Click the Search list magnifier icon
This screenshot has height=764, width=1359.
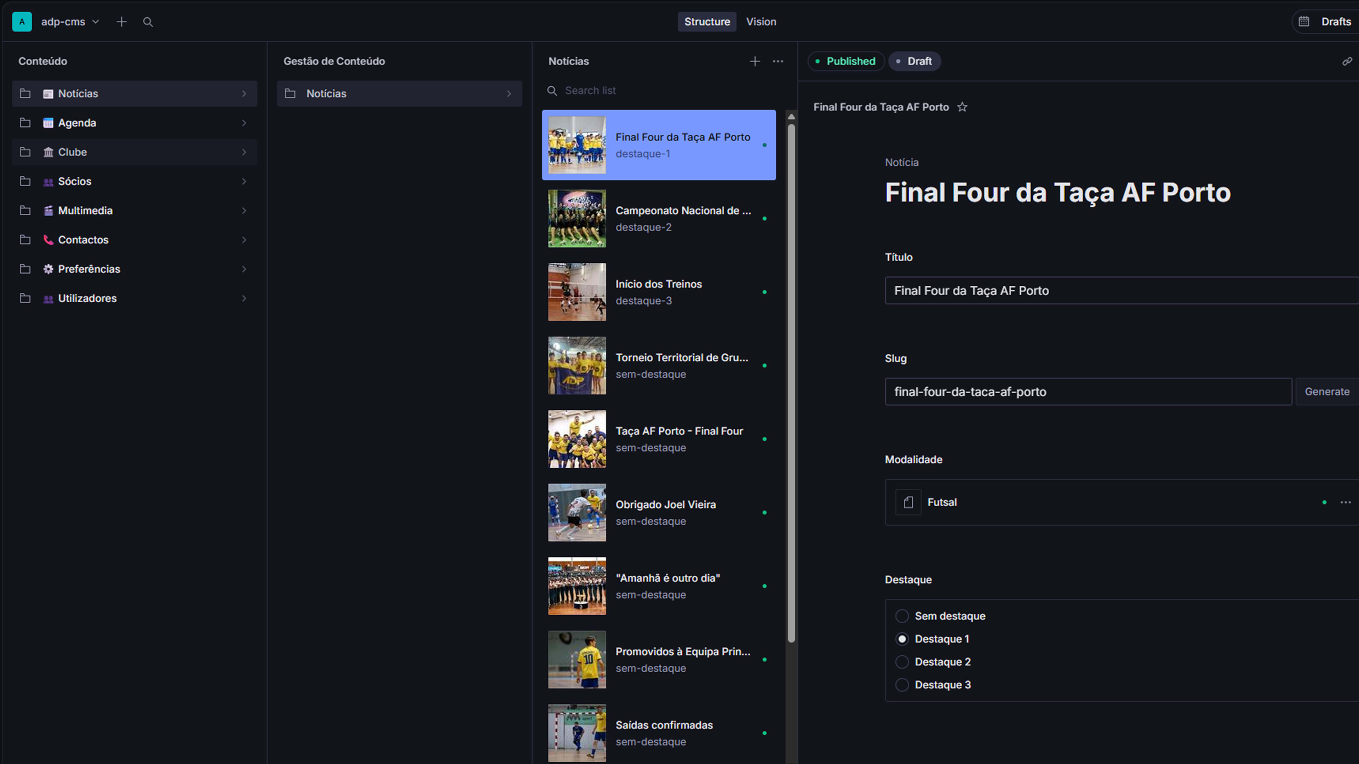point(552,91)
